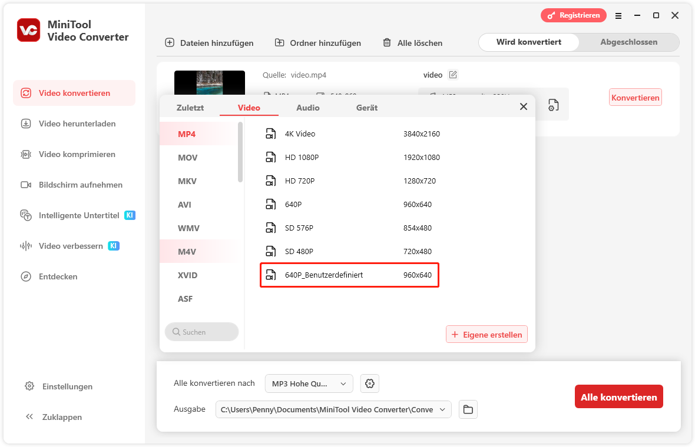
Task: Click the Quelle: video.mp4 text
Action: [x=294, y=75]
